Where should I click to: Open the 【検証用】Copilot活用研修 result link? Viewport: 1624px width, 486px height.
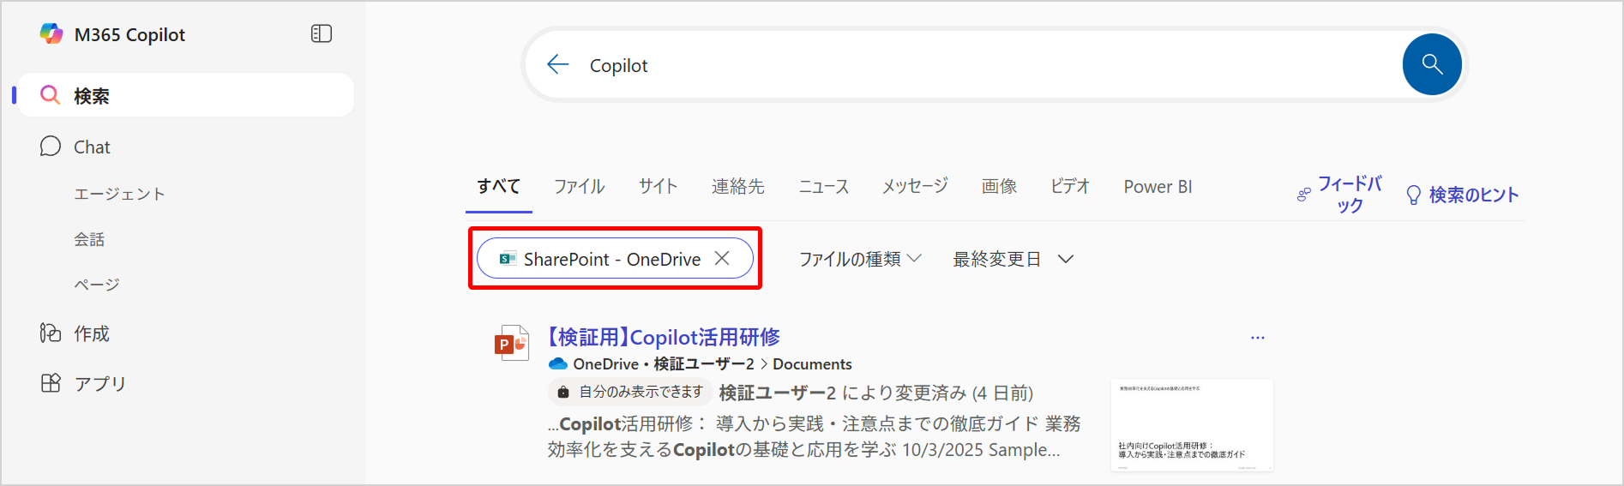tap(663, 338)
